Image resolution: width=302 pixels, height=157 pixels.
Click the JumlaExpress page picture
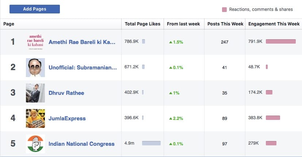pos(35,118)
